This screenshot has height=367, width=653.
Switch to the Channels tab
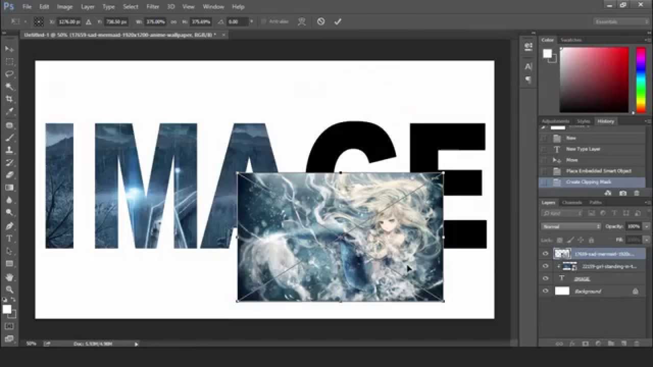(x=572, y=202)
